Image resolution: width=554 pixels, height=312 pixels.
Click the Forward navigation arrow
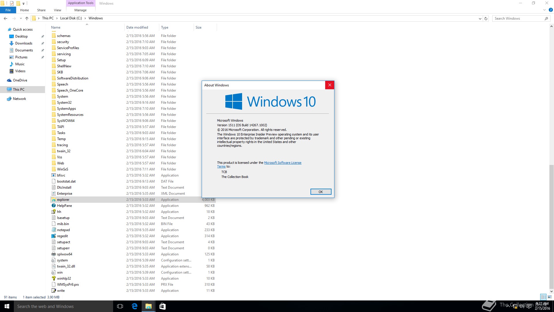click(14, 18)
